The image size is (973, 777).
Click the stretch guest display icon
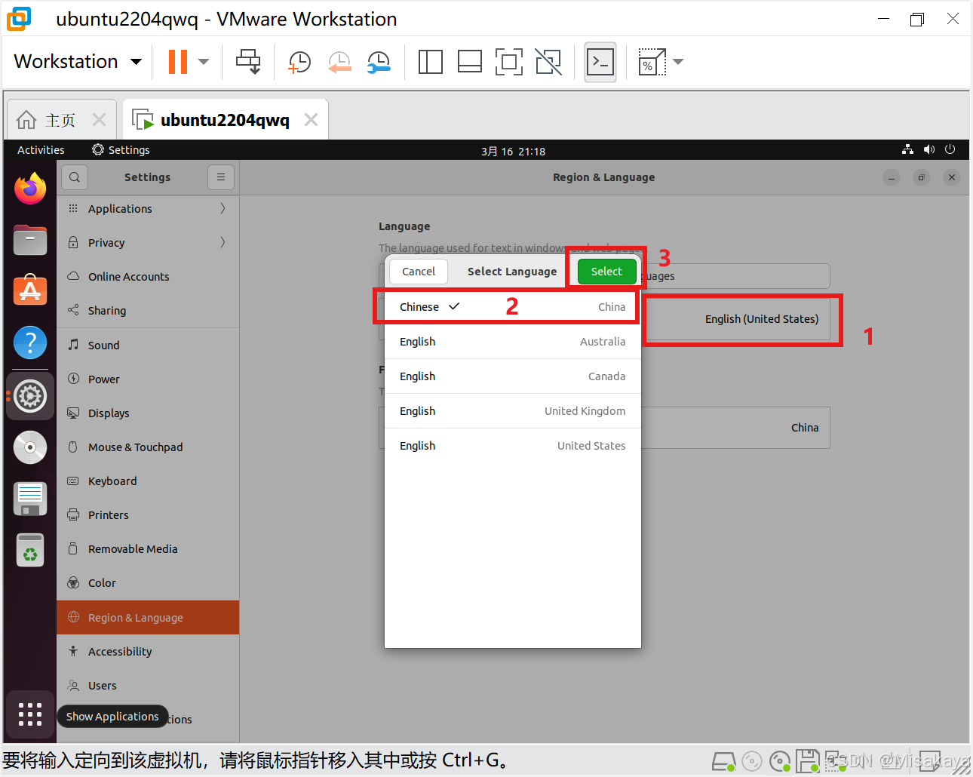click(652, 62)
